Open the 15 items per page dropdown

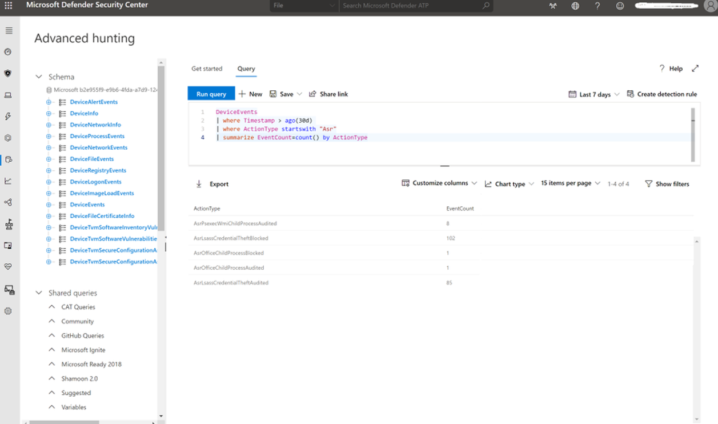pyautogui.click(x=571, y=183)
